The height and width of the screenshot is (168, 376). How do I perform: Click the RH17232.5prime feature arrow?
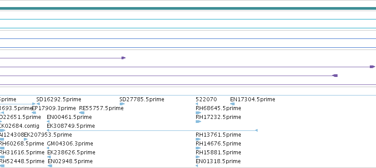(x=198, y=122)
